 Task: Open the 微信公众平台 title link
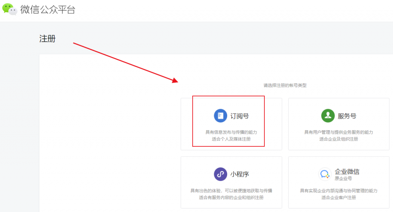point(48,10)
